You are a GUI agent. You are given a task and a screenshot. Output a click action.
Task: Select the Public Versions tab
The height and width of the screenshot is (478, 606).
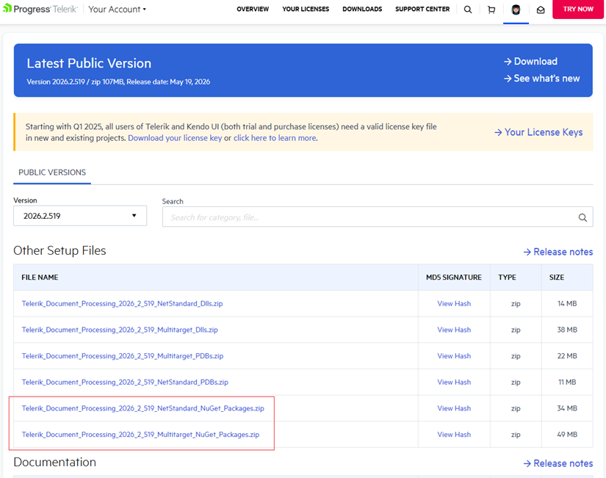click(52, 173)
